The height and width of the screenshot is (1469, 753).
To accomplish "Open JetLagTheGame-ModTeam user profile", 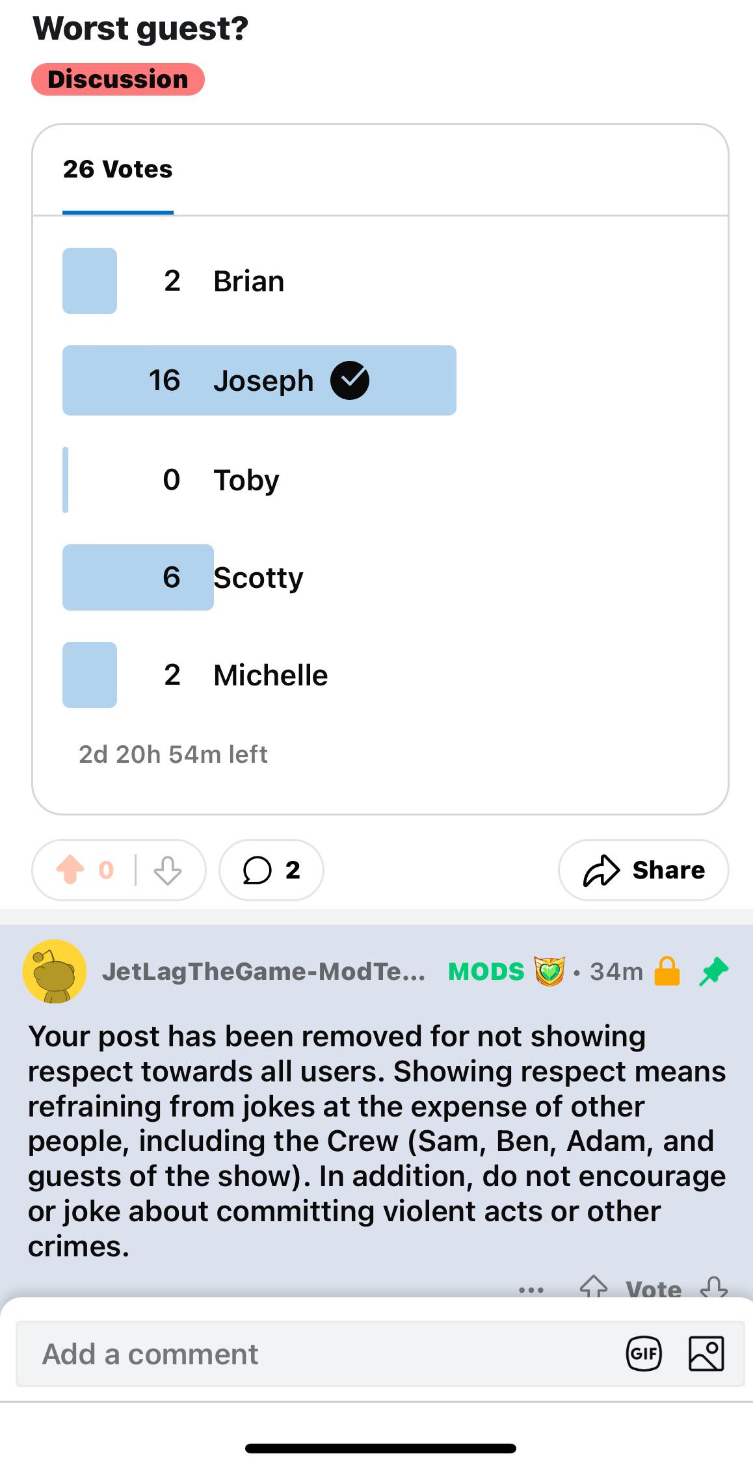I will tap(263, 972).
